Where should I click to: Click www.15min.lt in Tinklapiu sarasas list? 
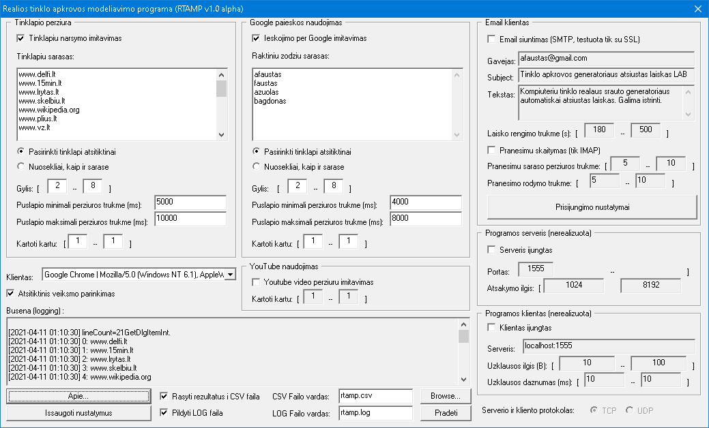coord(40,83)
